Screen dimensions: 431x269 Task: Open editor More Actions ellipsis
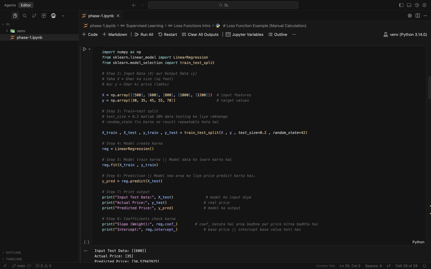click(426, 16)
